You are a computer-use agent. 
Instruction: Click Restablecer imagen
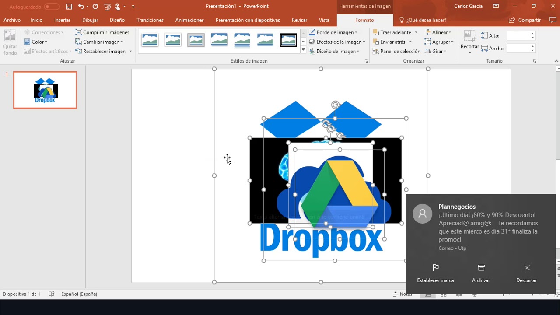click(101, 51)
